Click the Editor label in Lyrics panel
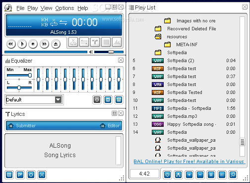 114,126
